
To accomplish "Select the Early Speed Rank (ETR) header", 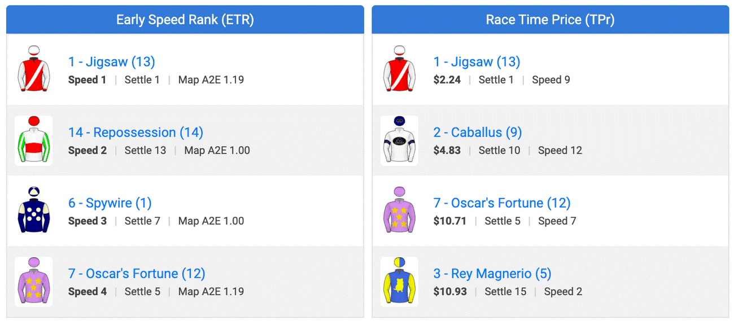I will 185,20.
